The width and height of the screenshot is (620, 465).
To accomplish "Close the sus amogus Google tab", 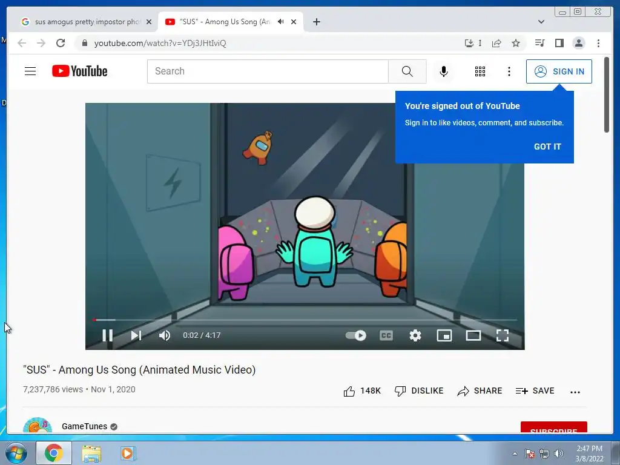I will pyautogui.click(x=149, y=22).
